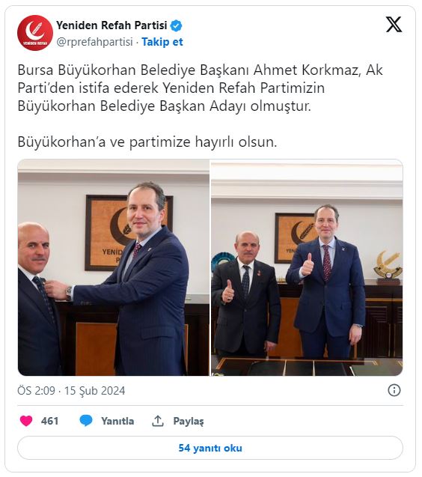The image size is (422, 477).
Task: Open the X logo link
Action: [394, 24]
